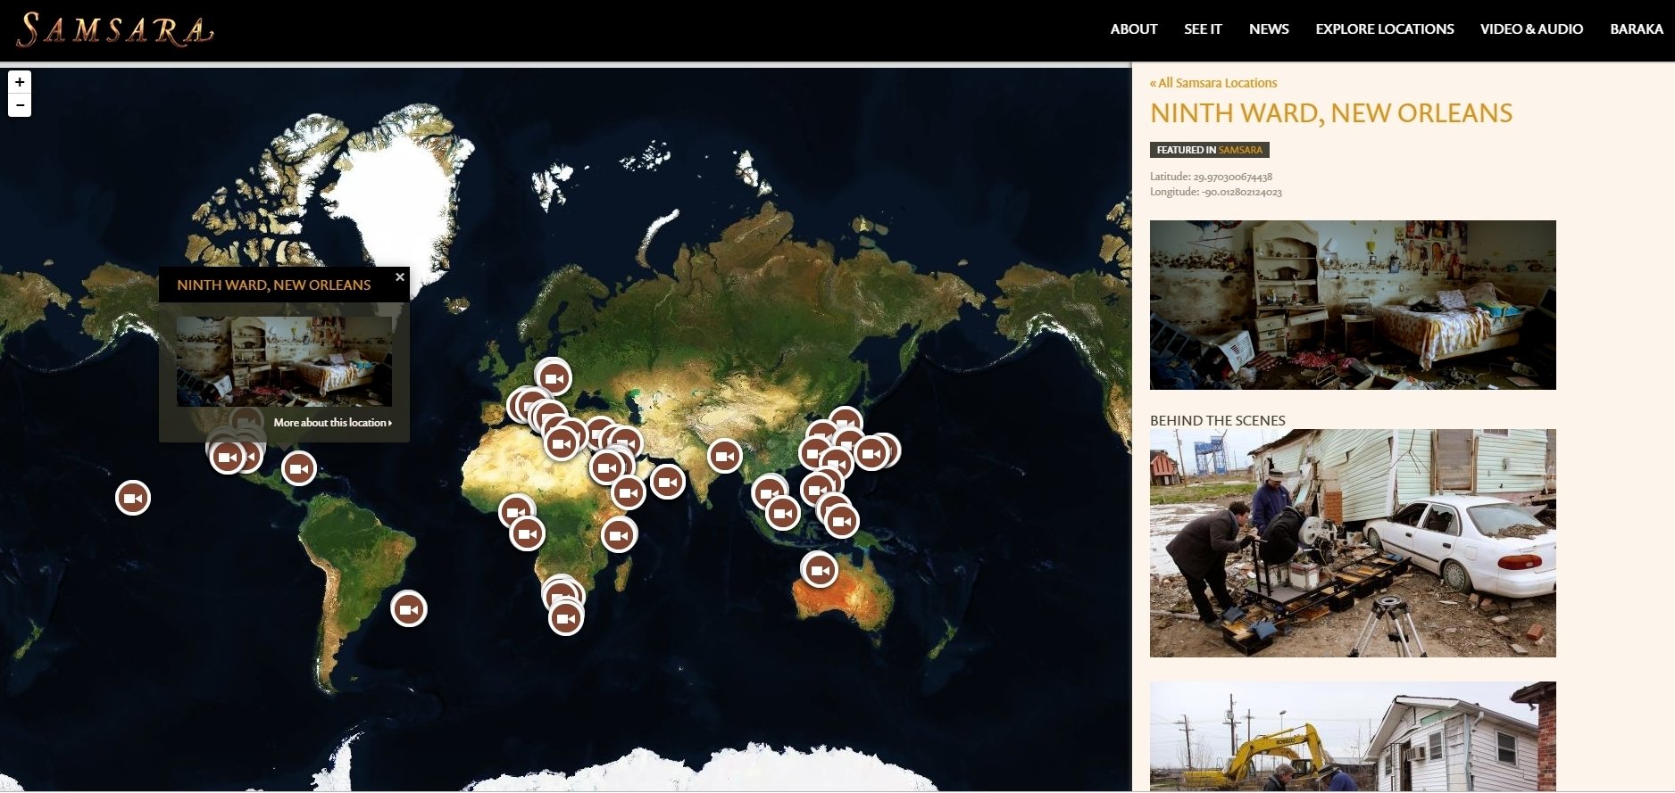Select the camera marker in Indonesia
The image size is (1675, 793).
(x=842, y=521)
